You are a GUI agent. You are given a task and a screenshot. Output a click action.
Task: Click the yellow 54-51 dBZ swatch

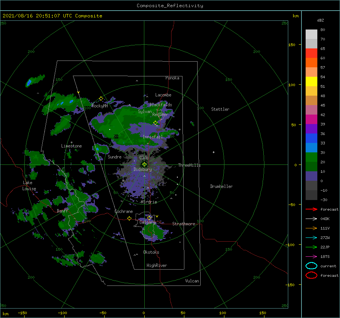(311, 82)
